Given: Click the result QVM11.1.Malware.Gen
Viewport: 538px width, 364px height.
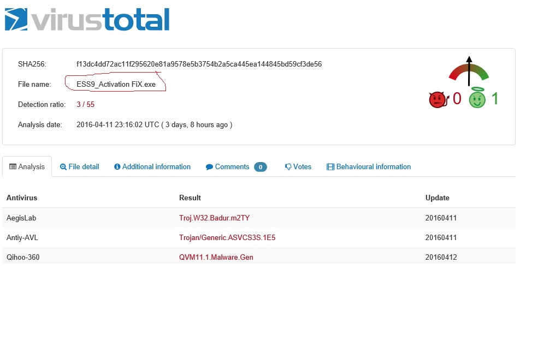Looking at the screenshot, I should coord(216,257).
